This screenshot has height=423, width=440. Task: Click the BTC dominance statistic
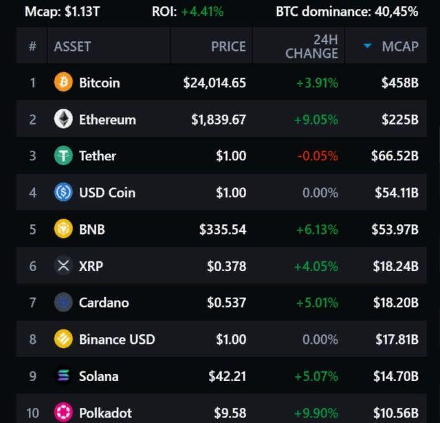coord(346,11)
